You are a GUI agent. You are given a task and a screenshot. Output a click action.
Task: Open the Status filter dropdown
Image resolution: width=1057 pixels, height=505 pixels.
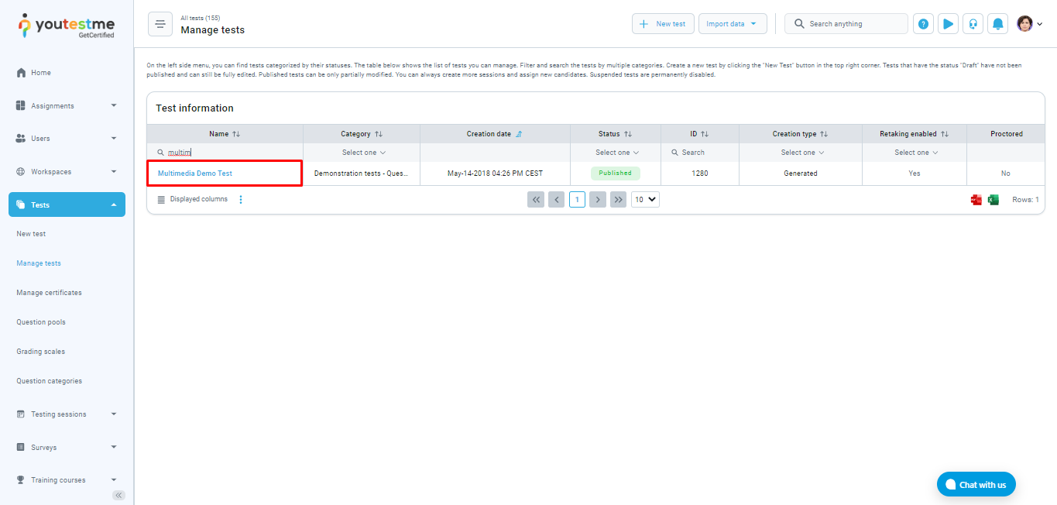[x=616, y=153]
